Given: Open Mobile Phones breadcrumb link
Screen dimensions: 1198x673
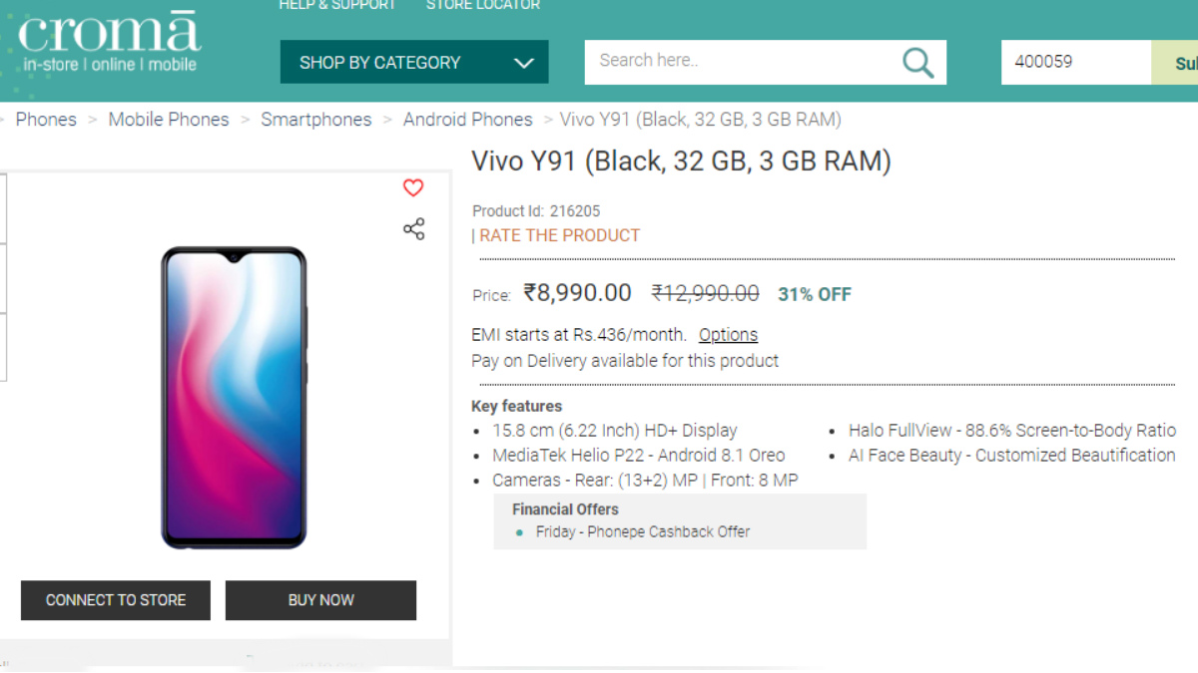Looking at the screenshot, I should [x=168, y=119].
